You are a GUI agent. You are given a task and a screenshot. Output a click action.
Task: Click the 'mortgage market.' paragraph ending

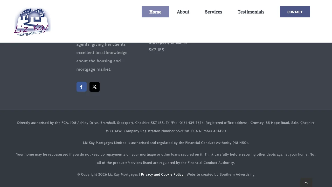94,69
